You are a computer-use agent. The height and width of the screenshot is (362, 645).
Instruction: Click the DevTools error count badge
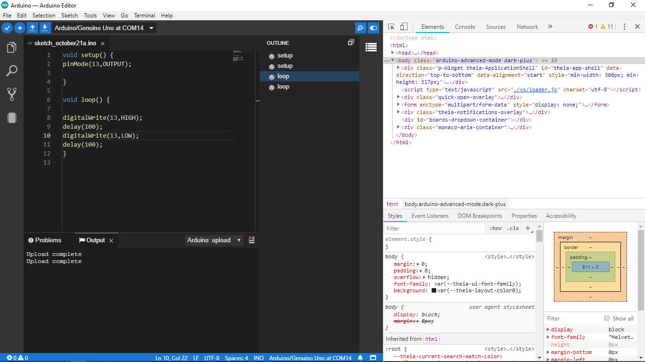pos(593,27)
